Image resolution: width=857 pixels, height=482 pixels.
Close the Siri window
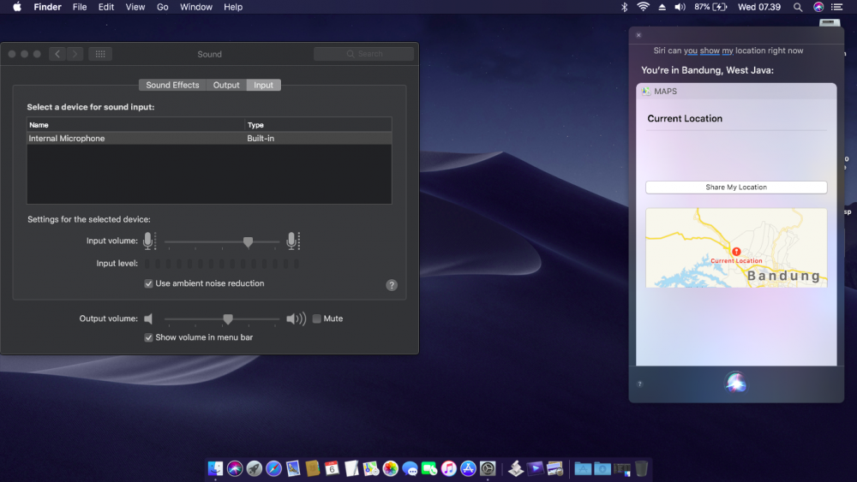[638, 35]
